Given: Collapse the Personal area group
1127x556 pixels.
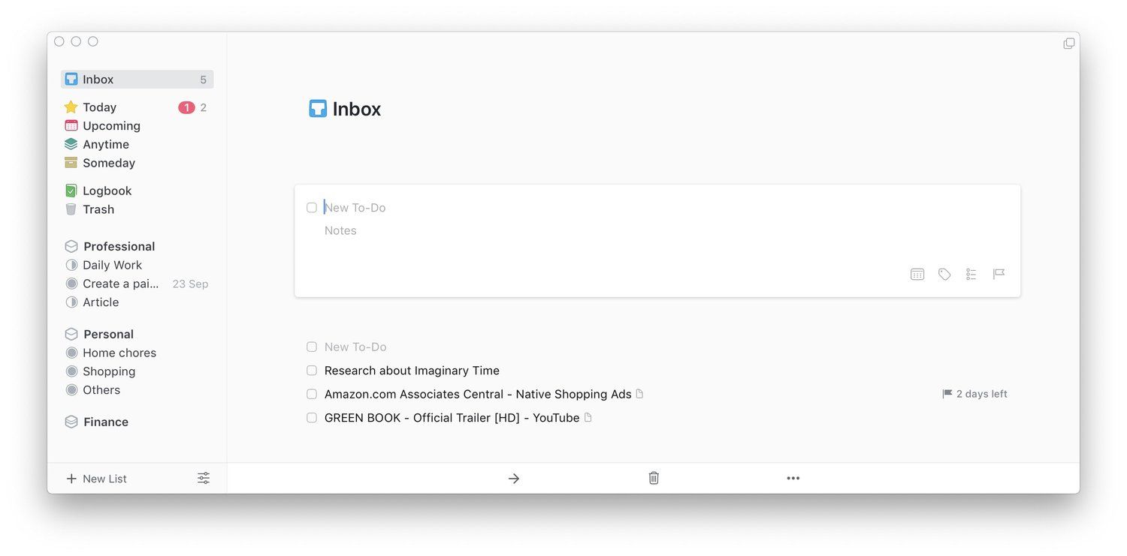Looking at the screenshot, I should pyautogui.click(x=108, y=334).
